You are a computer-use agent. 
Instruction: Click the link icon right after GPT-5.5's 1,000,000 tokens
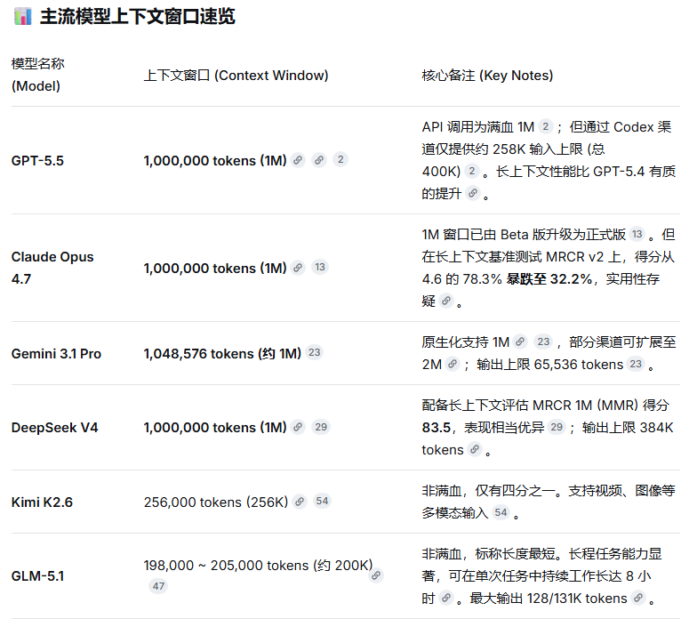point(298,160)
